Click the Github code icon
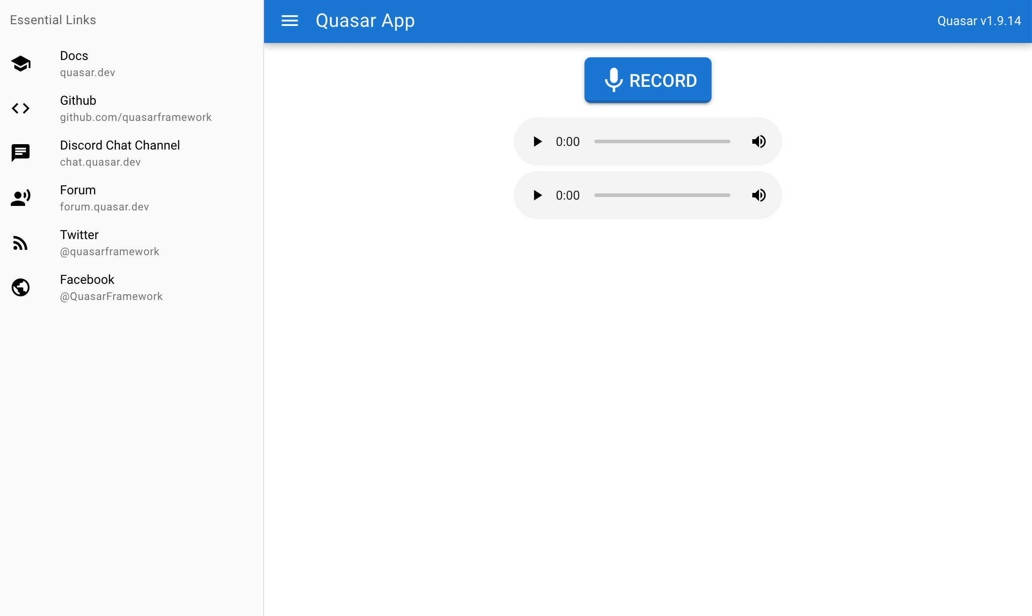Viewport: 1032px width, 616px height. click(x=21, y=108)
